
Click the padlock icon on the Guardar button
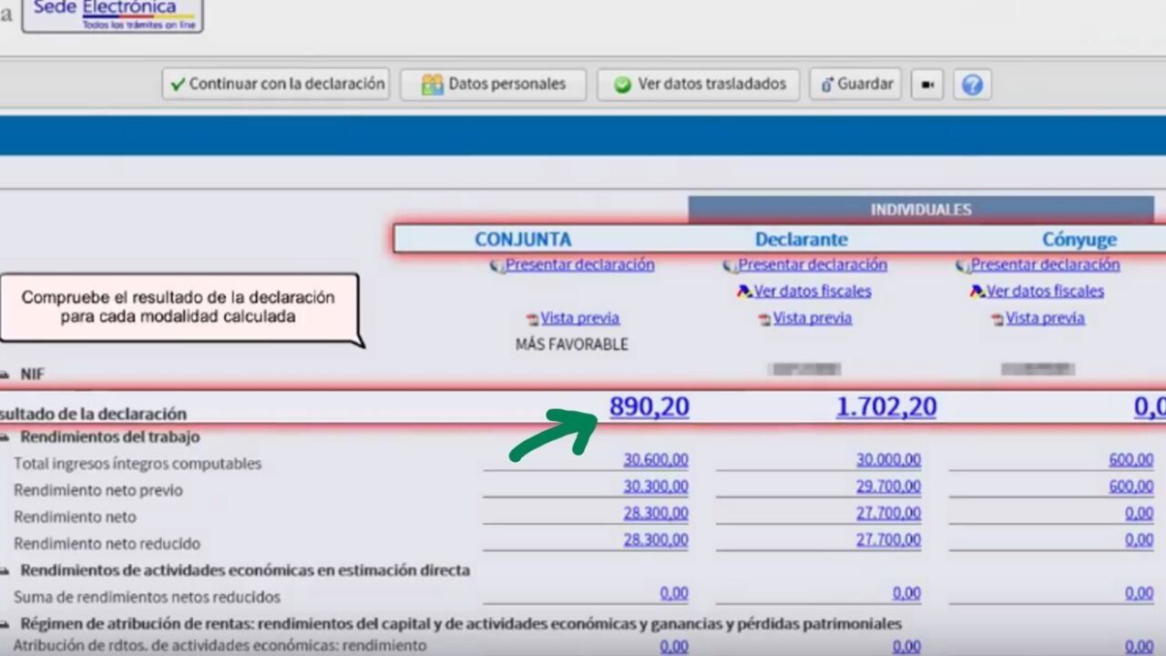click(x=827, y=84)
